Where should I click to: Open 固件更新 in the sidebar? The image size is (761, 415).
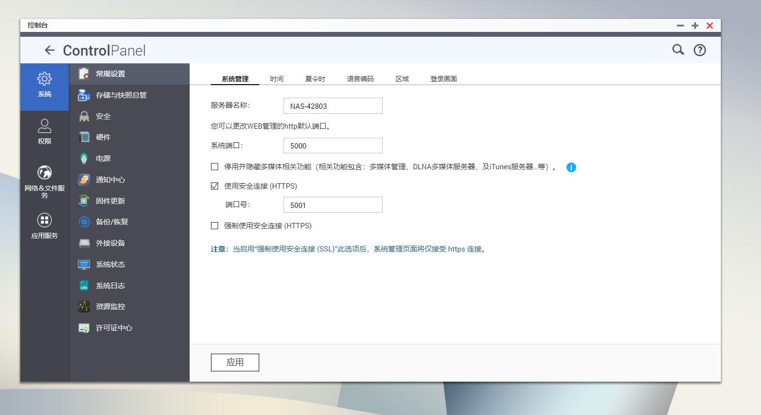click(110, 201)
